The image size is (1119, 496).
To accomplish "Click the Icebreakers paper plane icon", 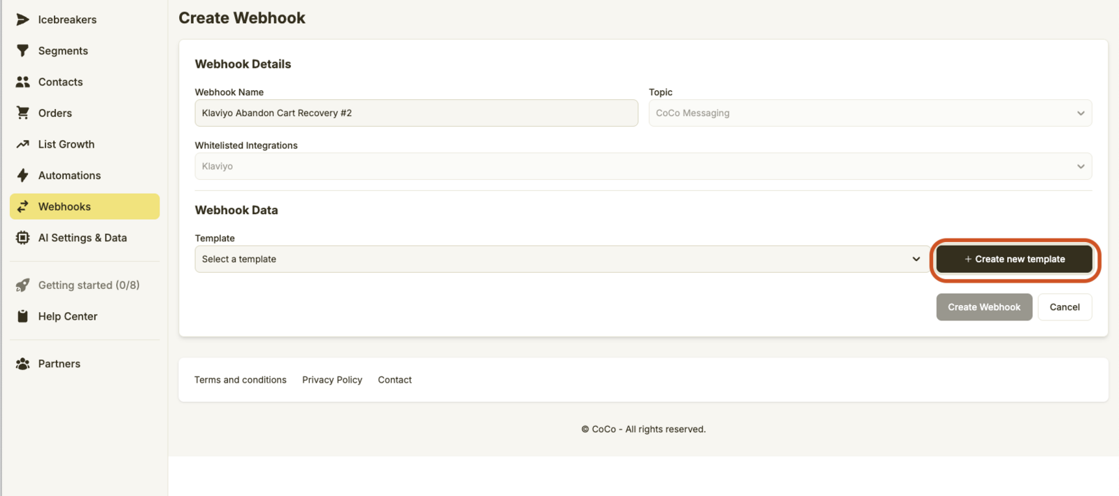I will tap(23, 20).
